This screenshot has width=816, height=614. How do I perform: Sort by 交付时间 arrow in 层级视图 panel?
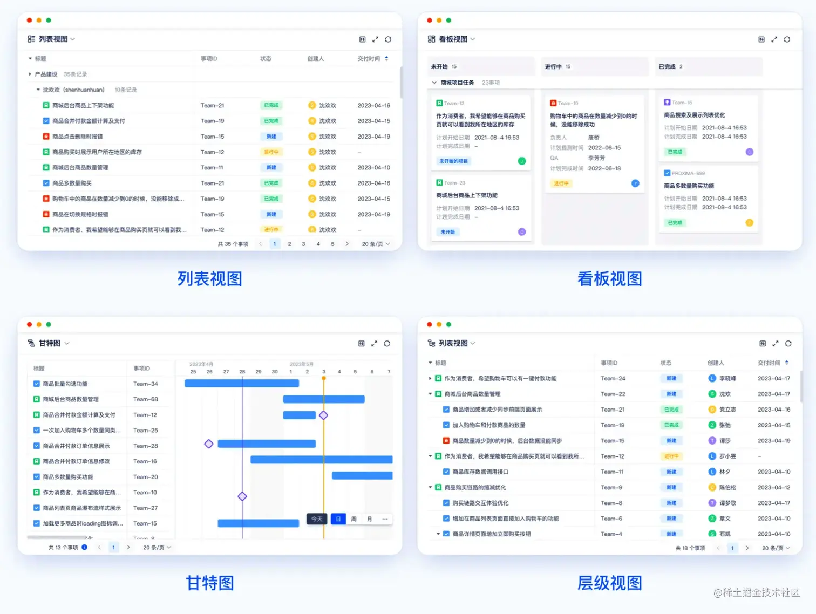pyautogui.click(x=787, y=363)
